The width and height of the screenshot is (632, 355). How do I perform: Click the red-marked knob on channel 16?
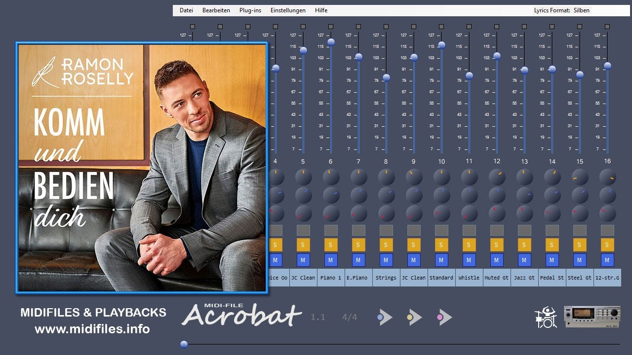[607, 213]
